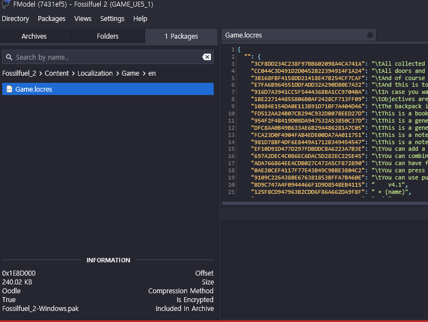Switch to the Folders tab
428x322 pixels.
(107, 36)
